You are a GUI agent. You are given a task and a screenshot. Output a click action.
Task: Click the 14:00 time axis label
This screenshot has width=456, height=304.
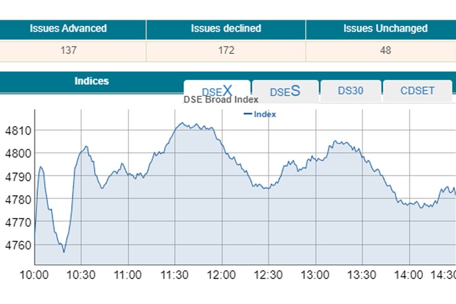[x=409, y=275]
